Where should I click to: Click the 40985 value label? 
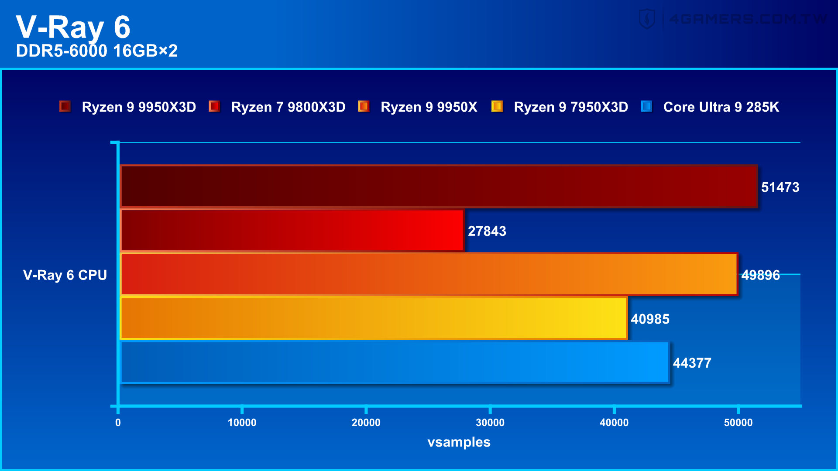point(650,319)
